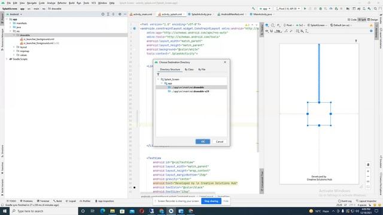Image resolution: width=383 pixels, height=215 pixels.
Task: Switch editor to Split view
Action: [362, 20]
